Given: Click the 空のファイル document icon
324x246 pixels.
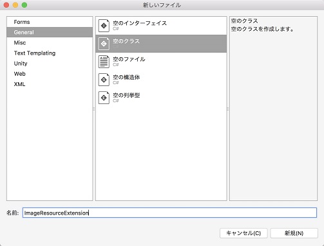Looking at the screenshot, I should tap(104, 62).
